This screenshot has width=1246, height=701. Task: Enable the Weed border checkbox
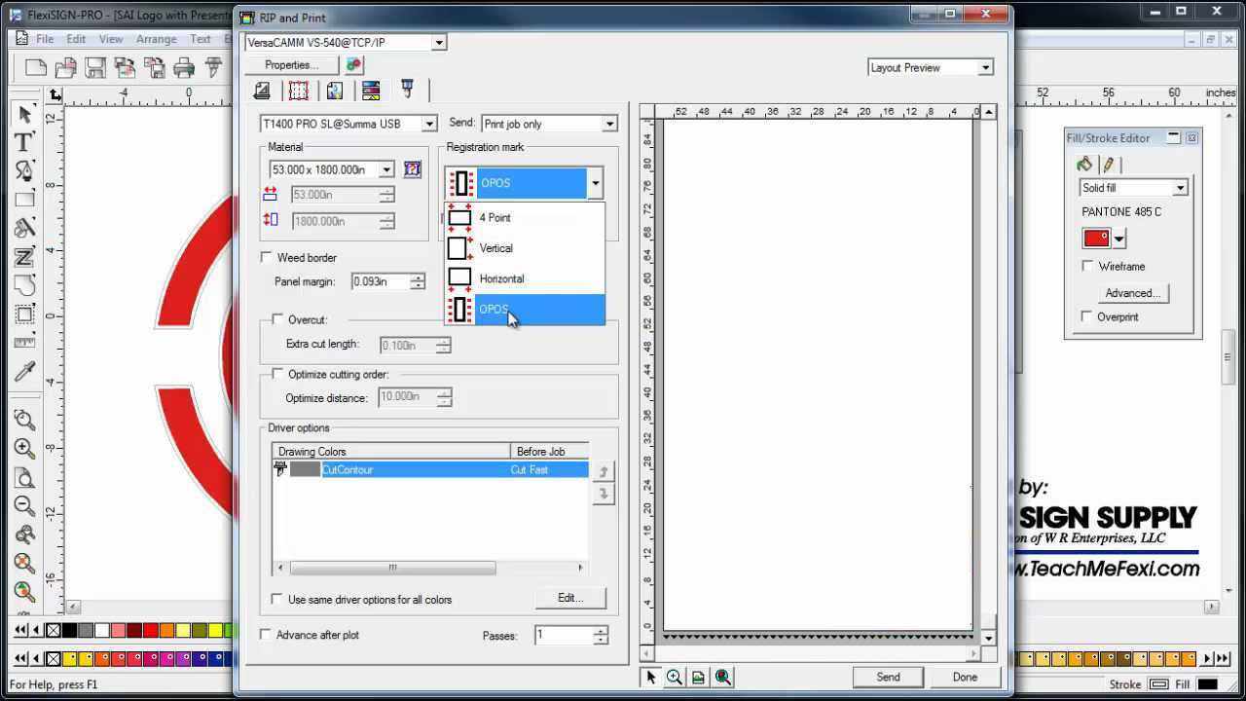[267, 258]
